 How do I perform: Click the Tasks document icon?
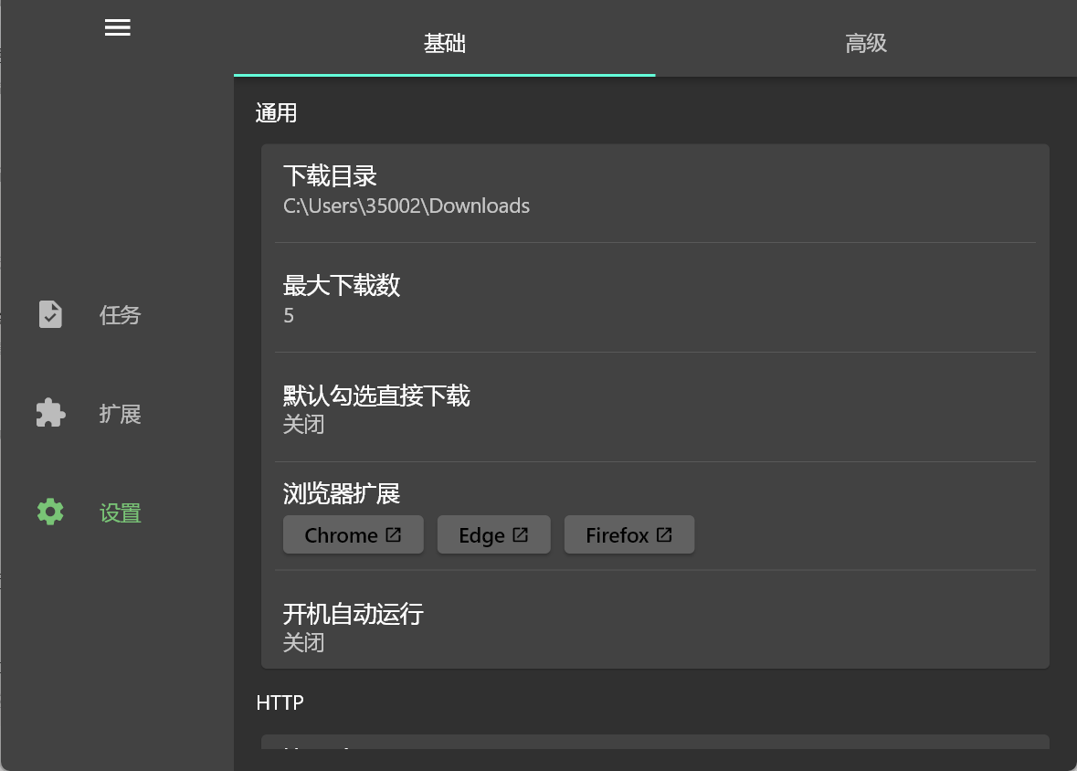(50, 314)
